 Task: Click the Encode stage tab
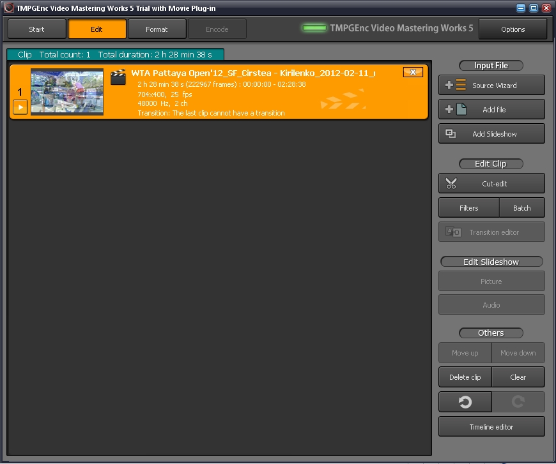pyautogui.click(x=217, y=29)
